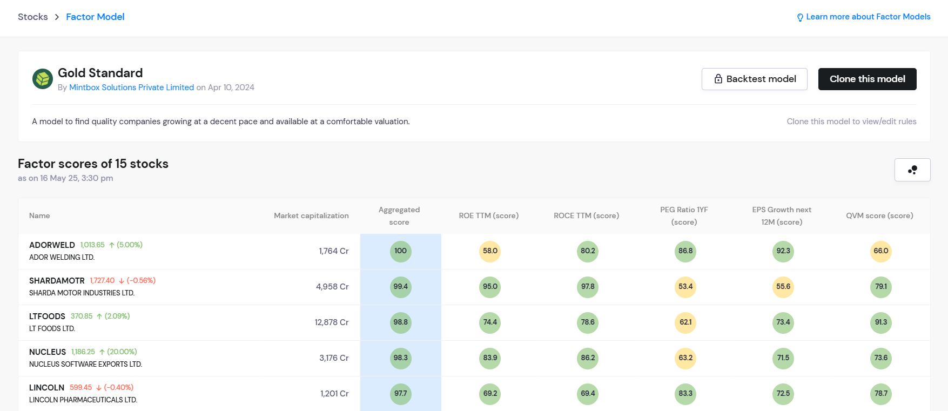This screenshot has height=411, width=948.
Task: Click ADORWELD ROE score 58.0 yellow badge
Action: coord(490,251)
